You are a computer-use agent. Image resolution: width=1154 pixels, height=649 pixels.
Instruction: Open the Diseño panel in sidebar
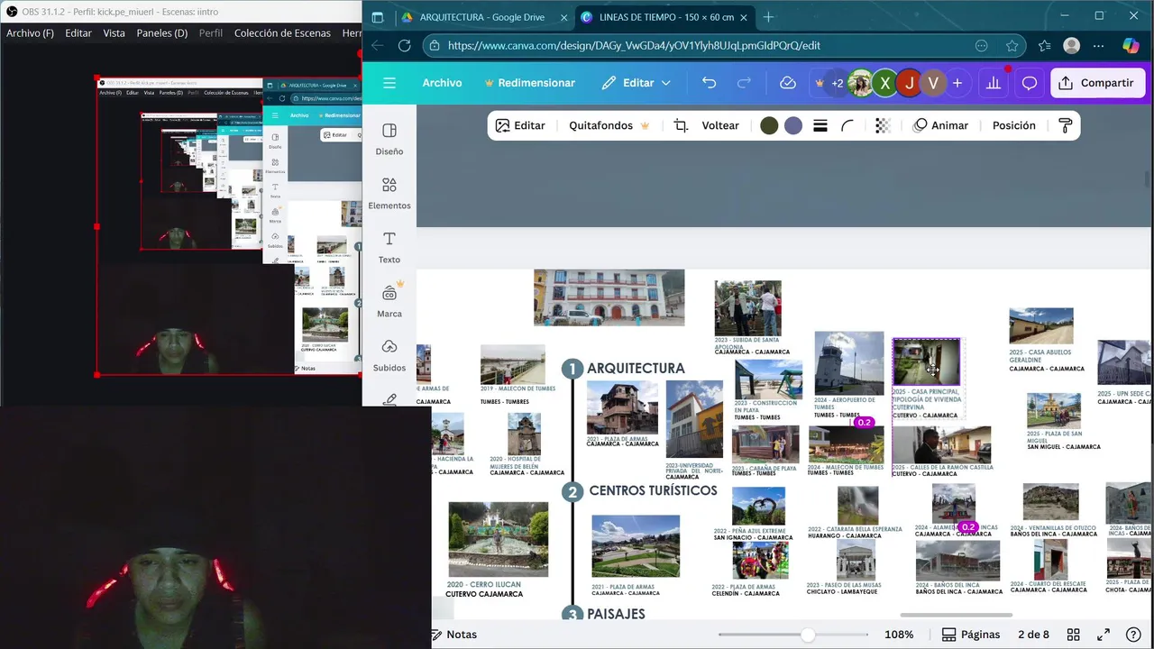coord(389,140)
